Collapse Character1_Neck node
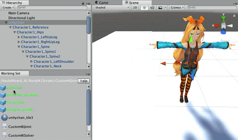Viewport: 238px width, 140px height. (x=32, y=66)
